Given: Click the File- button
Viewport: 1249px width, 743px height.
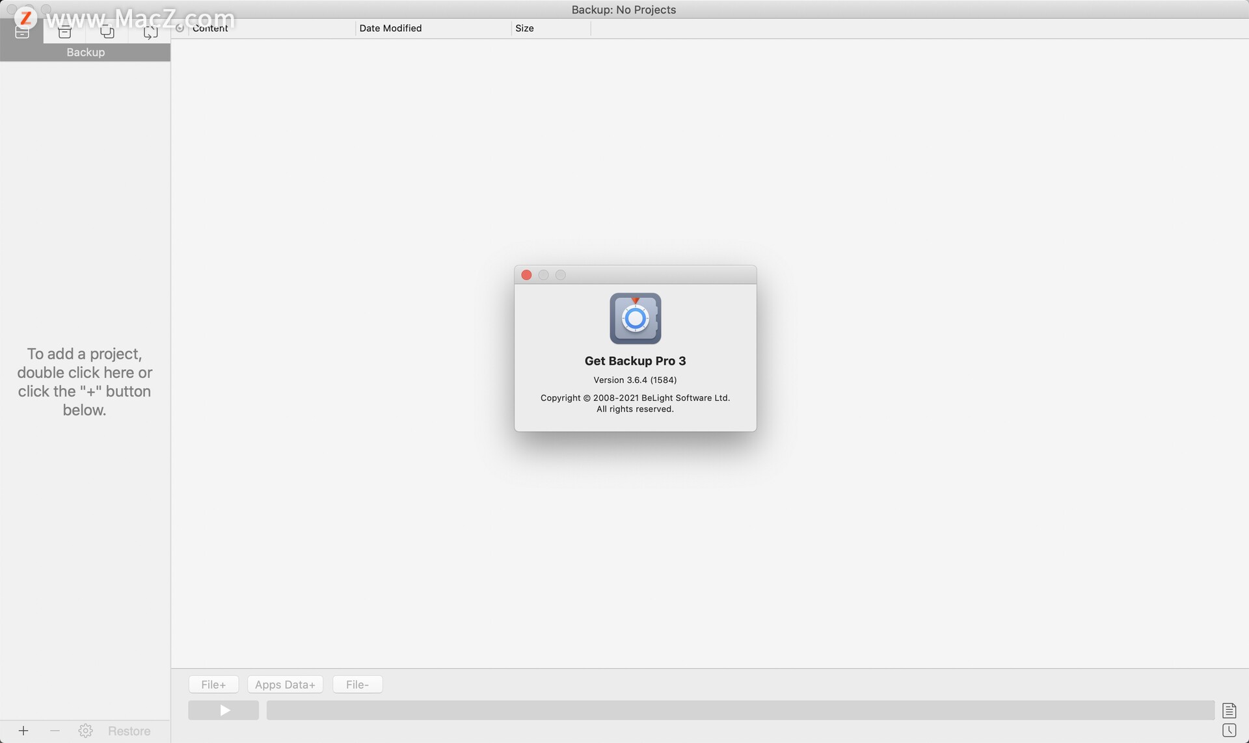Looking at the screenshot, I should point(357,684).
